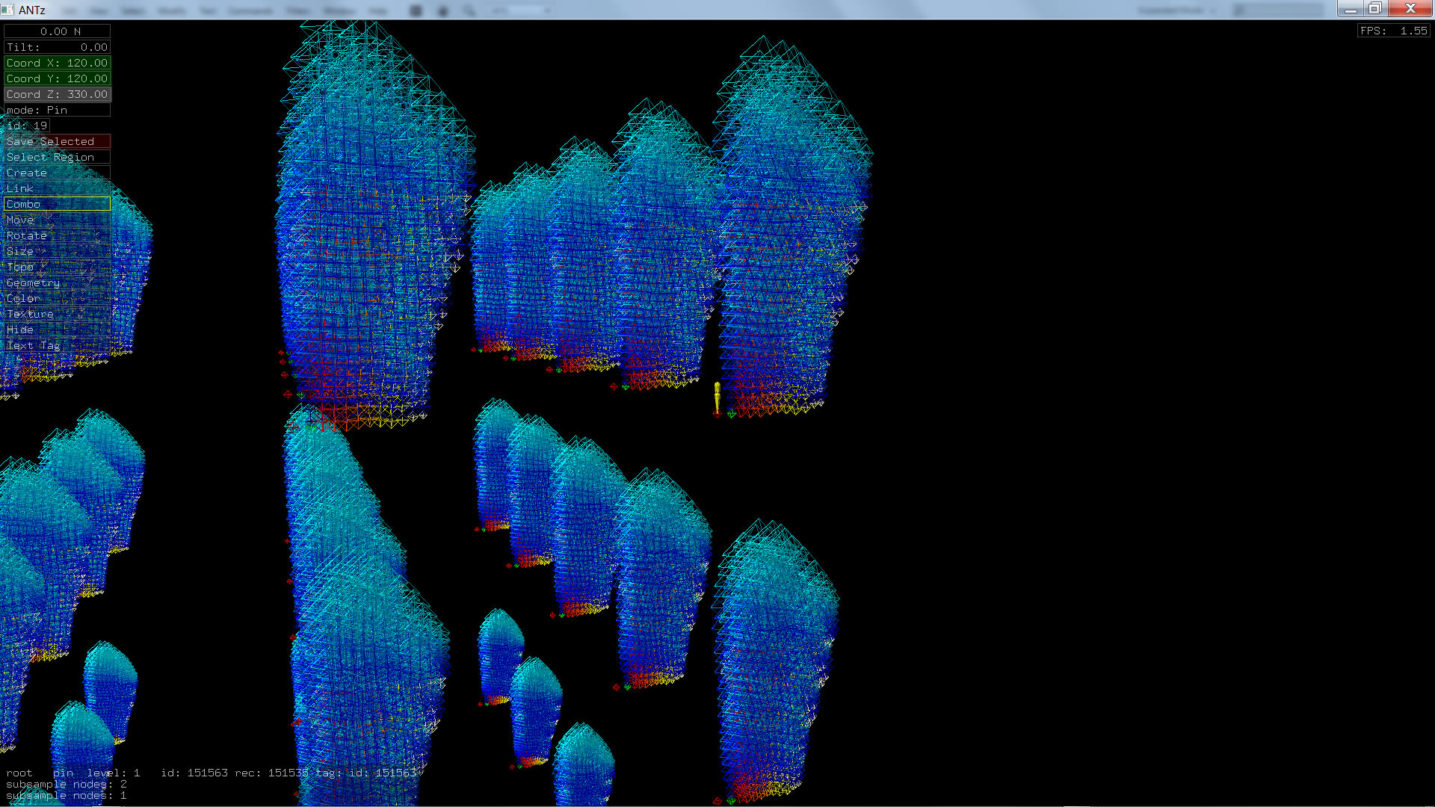The width and height of the screenshot is (1435, 807).
Task: Choose the Create tool in side panel
Action: pyautogui.click(x=57, y=173)
